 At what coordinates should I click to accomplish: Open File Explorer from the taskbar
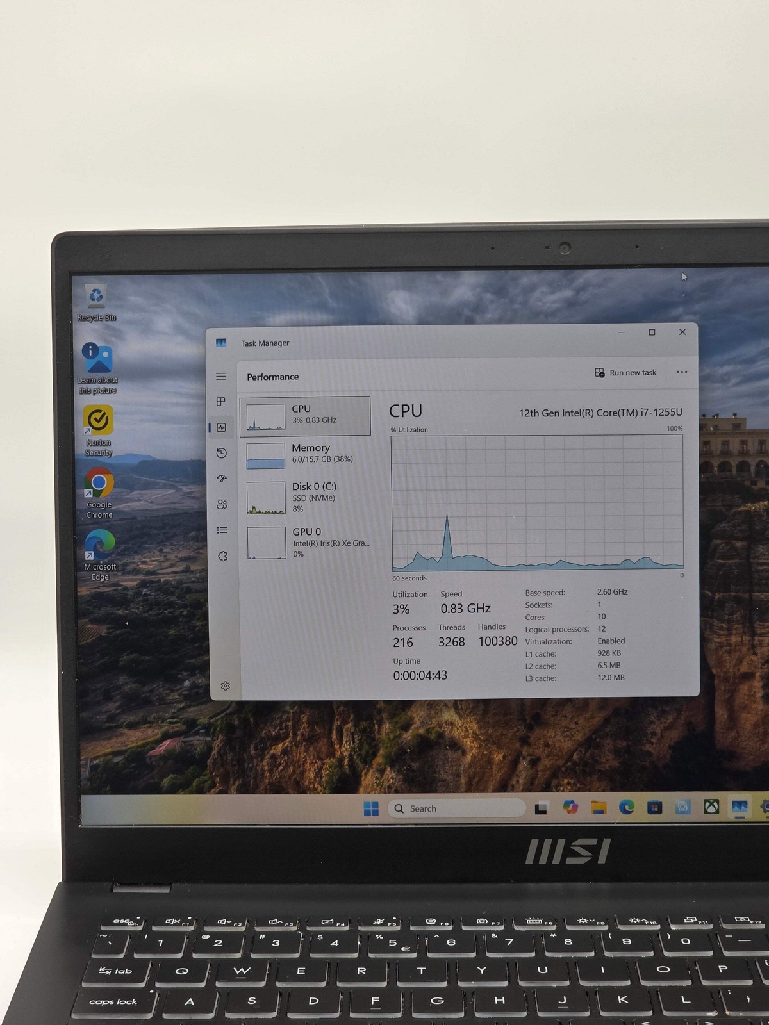tap(599, 807)
